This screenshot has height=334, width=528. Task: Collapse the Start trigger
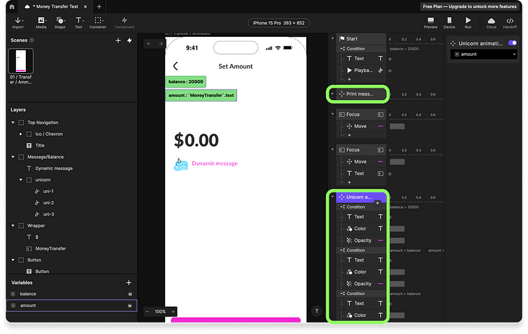[333, 39]
